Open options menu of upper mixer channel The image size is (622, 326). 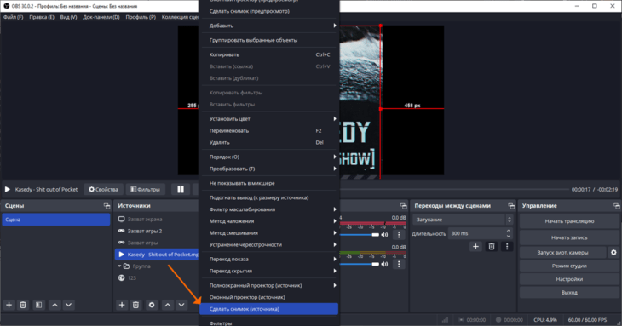[x=399, y=234]
